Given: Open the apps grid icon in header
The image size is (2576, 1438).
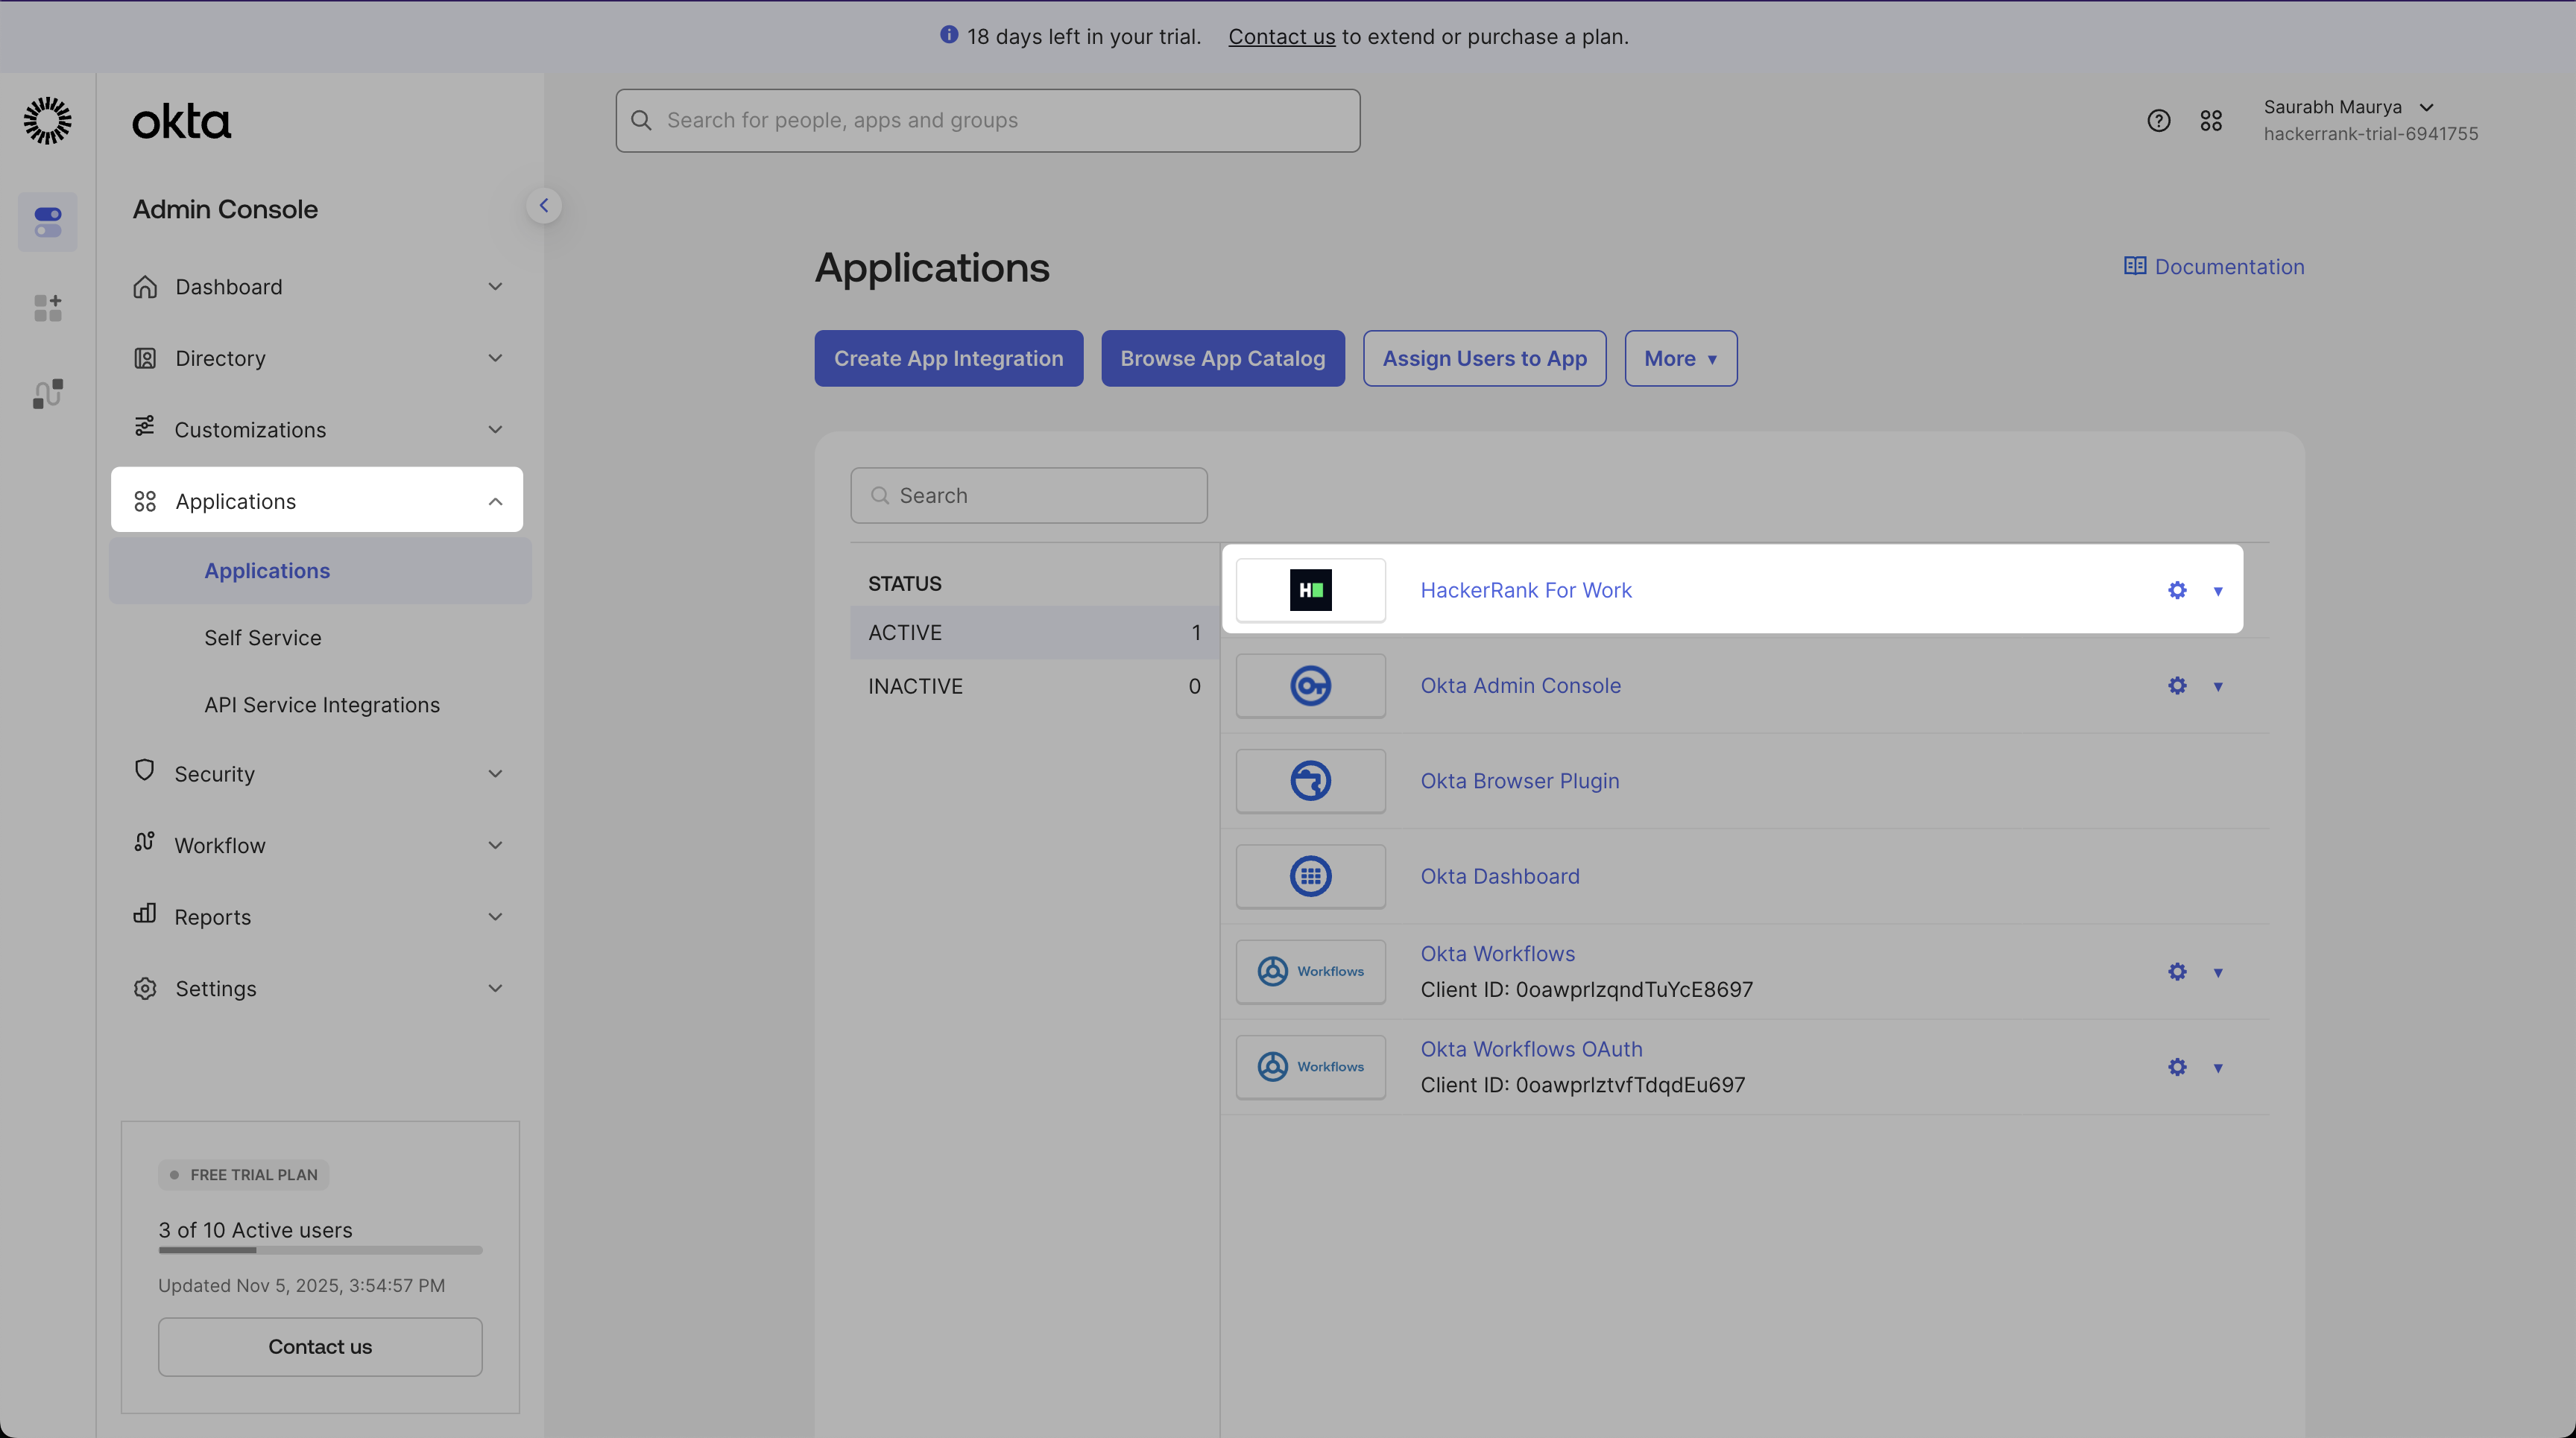Looking at the screenshot, I should (2211, 121).
